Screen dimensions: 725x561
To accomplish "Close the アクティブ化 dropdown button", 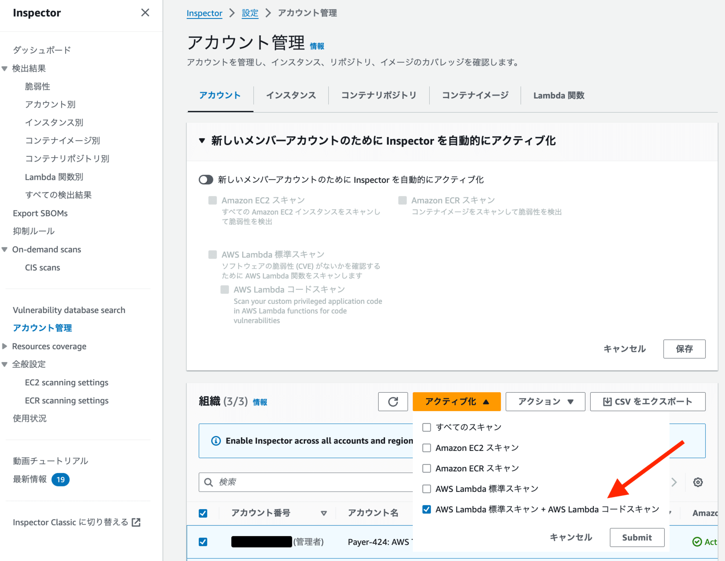I will [457, 402].
